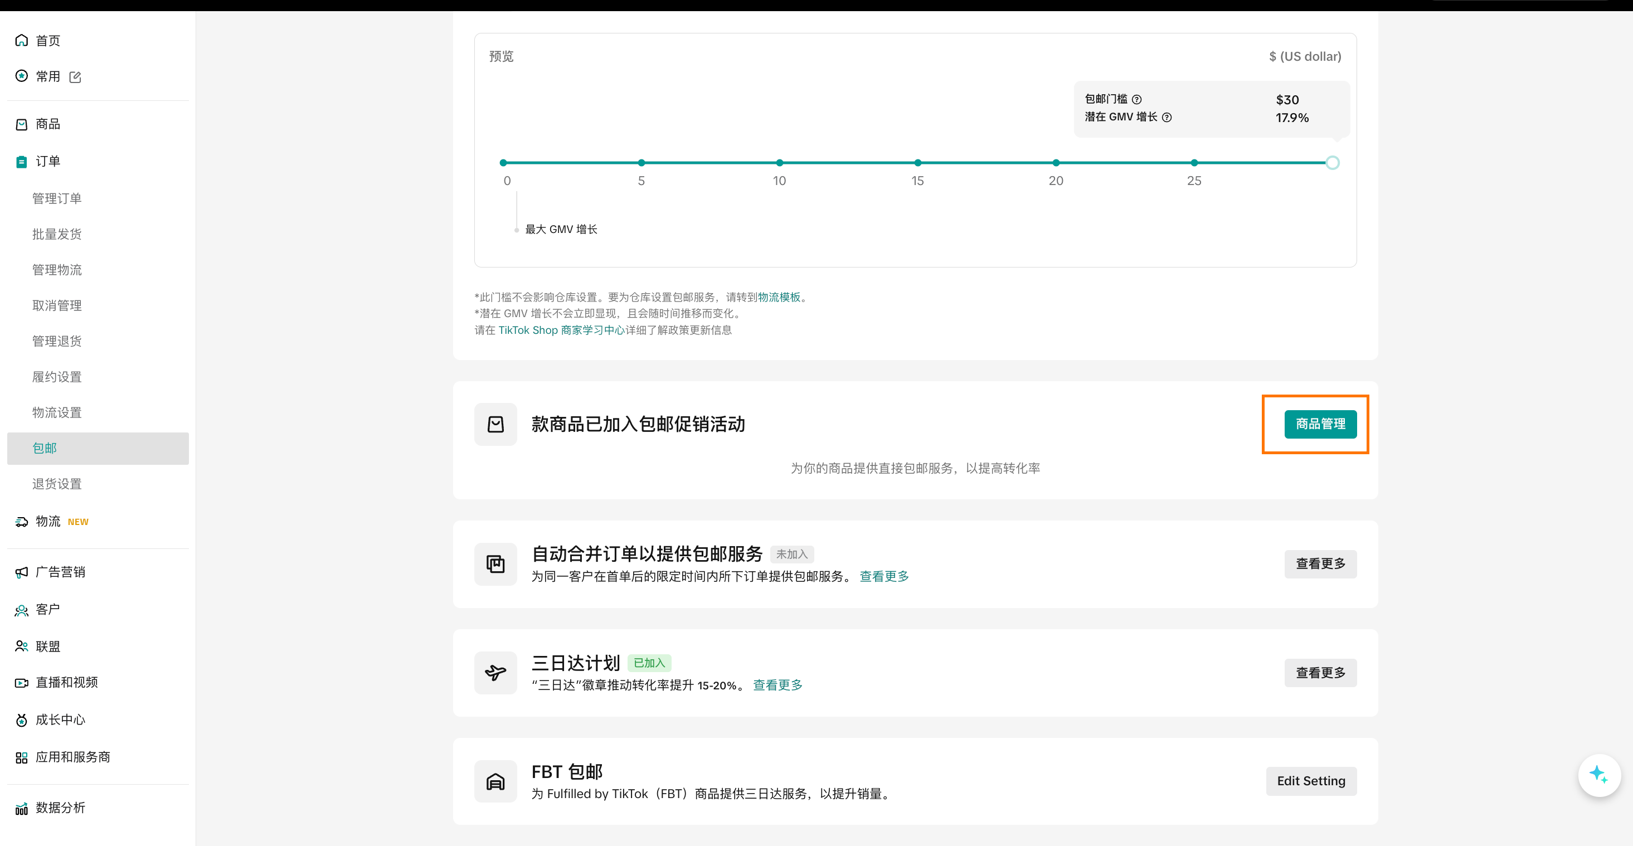Click the 数据分析 chart icon
The height and width of the screenshot is (846, 1633).
click(x=22, y=808)
